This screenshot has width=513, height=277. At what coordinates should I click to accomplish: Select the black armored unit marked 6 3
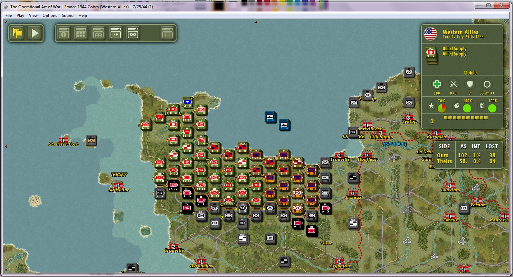point(325,208)
